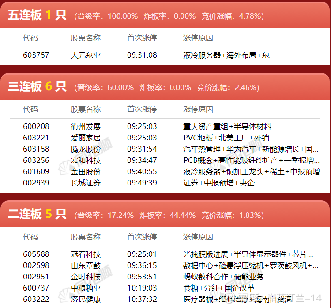Open stock name 济民健康
The width and height of the screenshot is (331, 308).
pyautogui.click(x=86, y=300)
